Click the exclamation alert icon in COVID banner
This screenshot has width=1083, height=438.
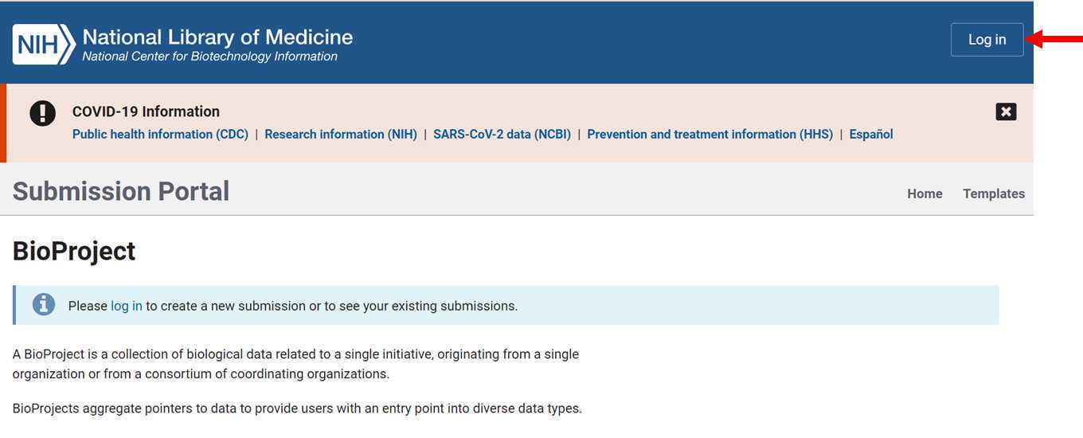coord(43,113)
